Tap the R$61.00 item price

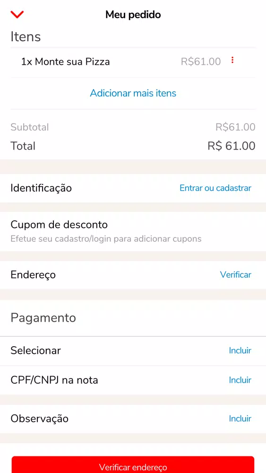coord(201,62)
